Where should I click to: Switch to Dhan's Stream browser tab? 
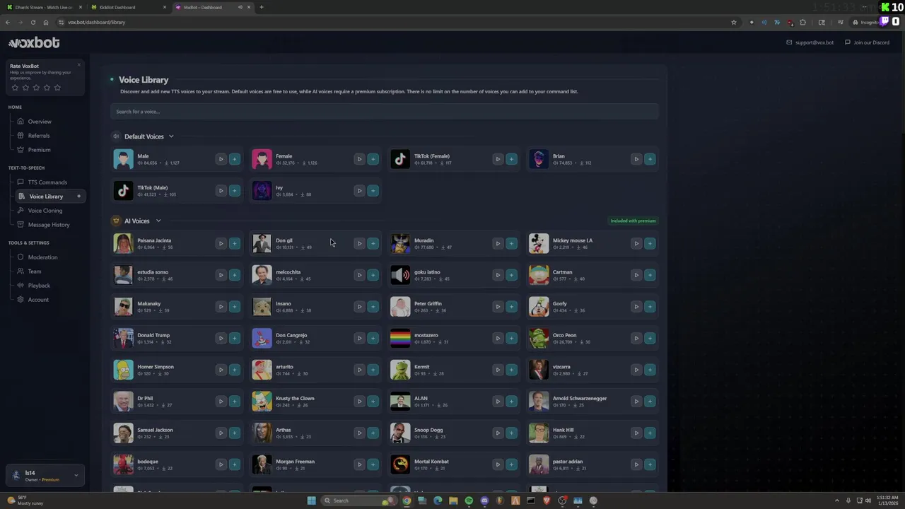click(x=42, y=7)
